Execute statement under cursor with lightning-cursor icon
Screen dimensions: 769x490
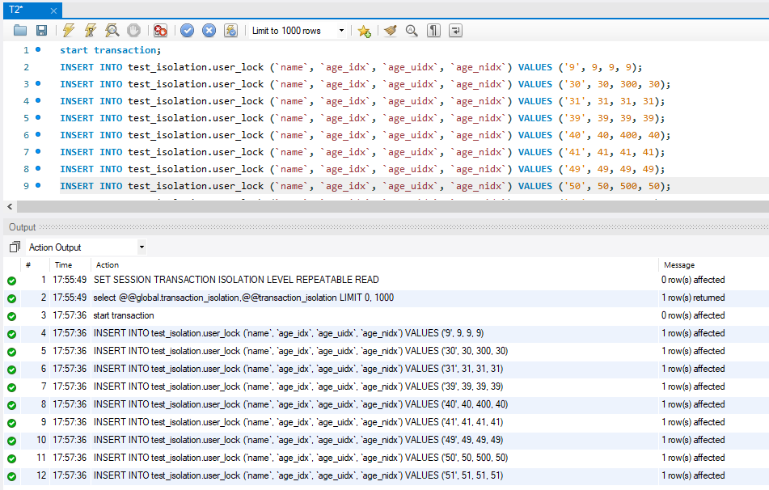(91, 31)
